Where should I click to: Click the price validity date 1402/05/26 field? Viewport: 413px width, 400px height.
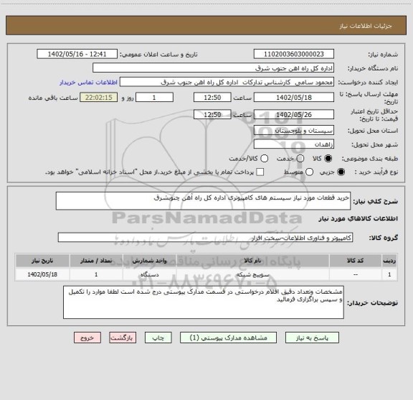294,115
